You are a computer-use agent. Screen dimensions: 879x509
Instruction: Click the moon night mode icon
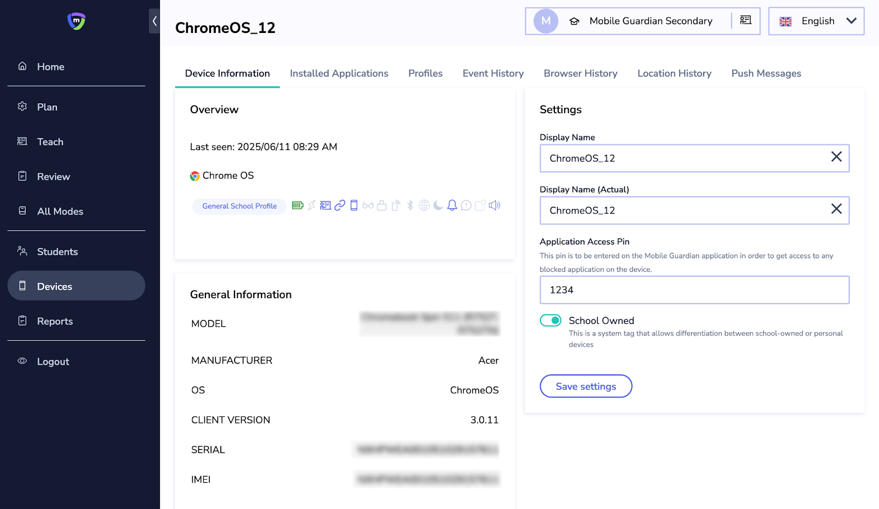[x=438, y=205]
